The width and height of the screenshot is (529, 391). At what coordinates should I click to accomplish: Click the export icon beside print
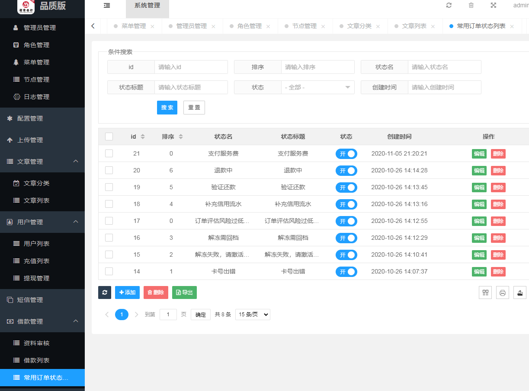(520, 292)
